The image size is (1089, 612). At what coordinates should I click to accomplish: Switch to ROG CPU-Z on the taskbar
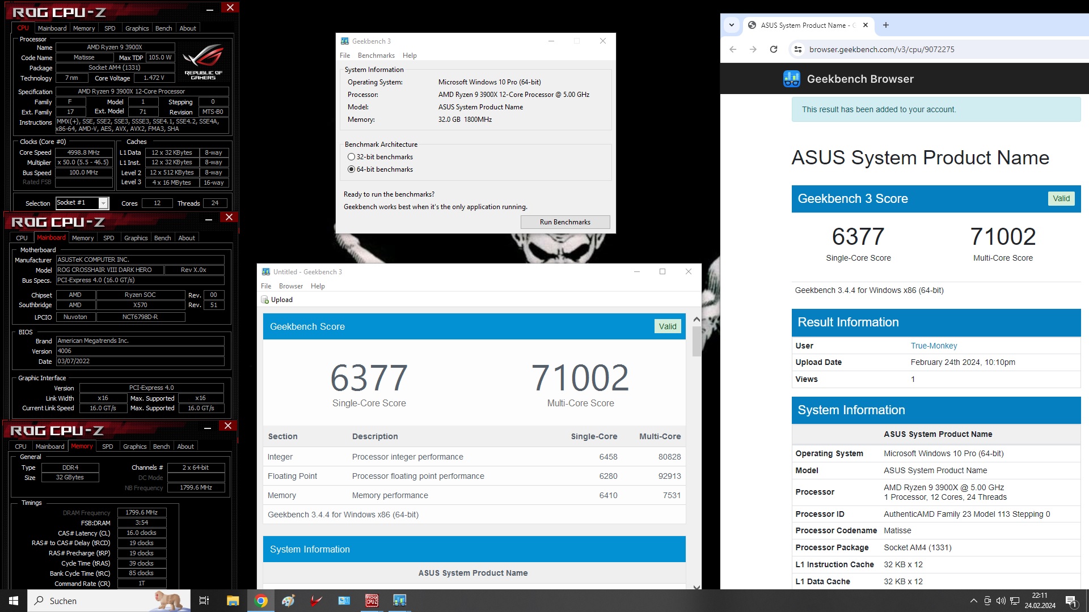[372, 601]
